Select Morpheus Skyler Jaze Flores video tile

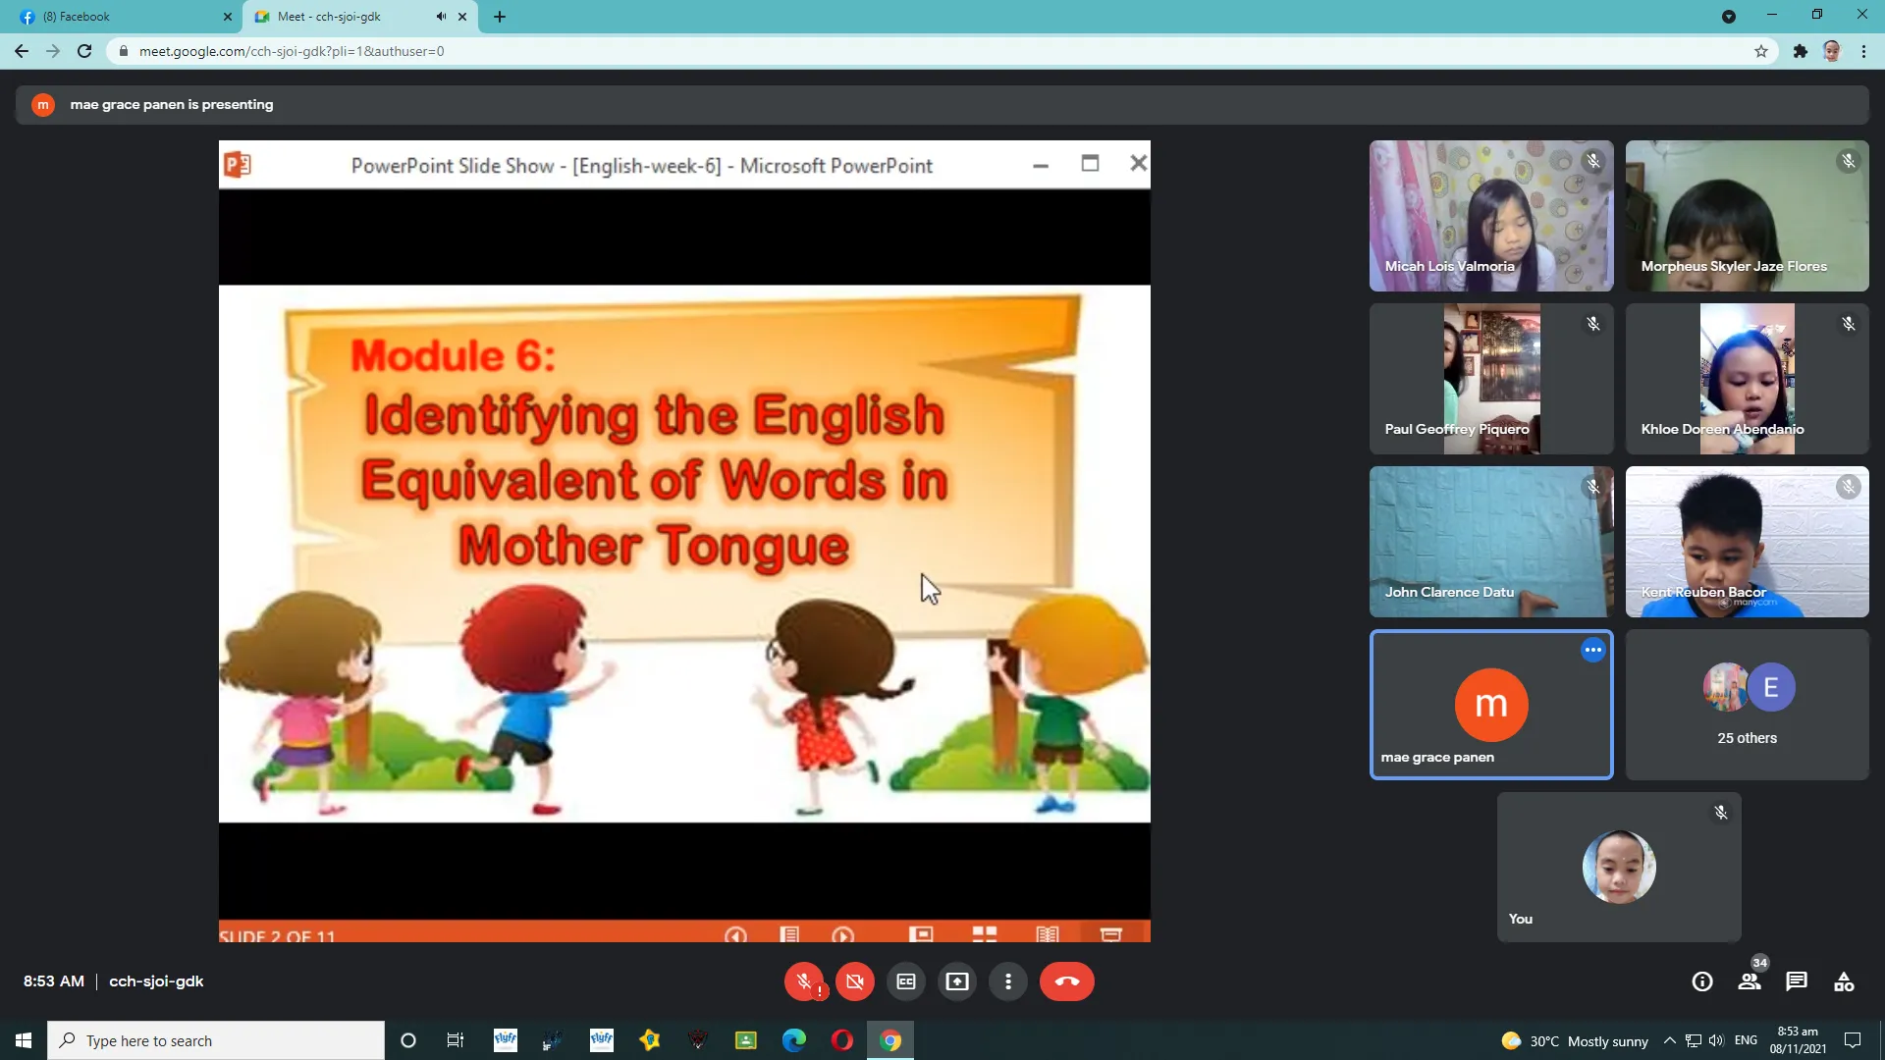tap(1747, 216)
